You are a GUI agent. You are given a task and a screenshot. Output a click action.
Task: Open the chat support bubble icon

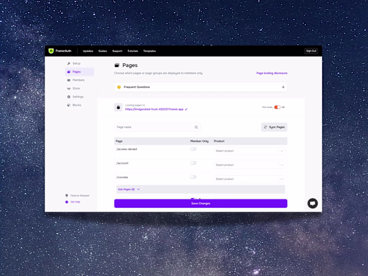point(313,203)
